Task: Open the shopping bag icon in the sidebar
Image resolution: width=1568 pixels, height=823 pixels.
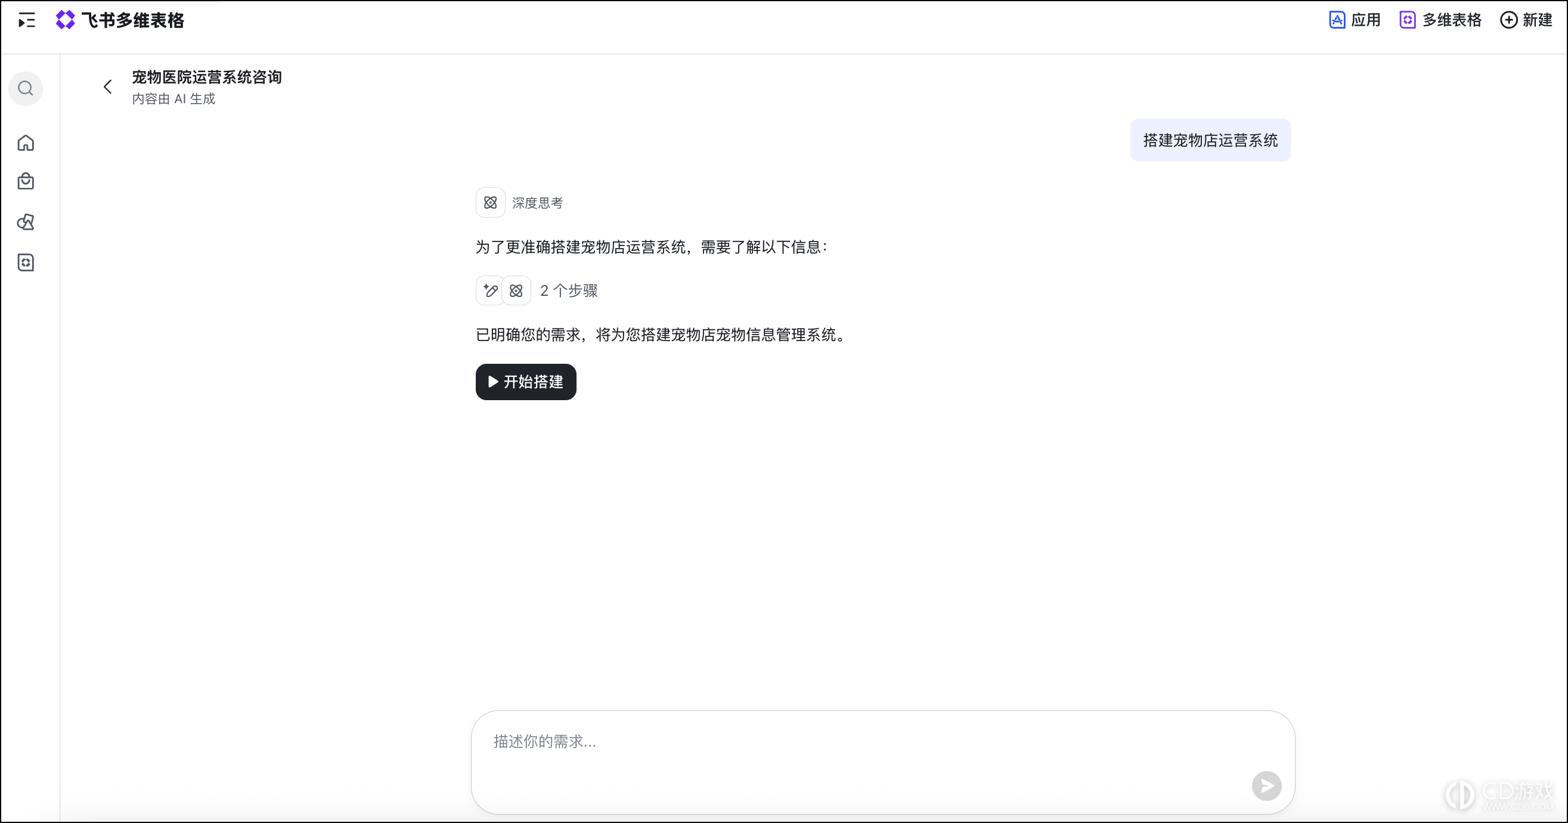Action: 26,181
